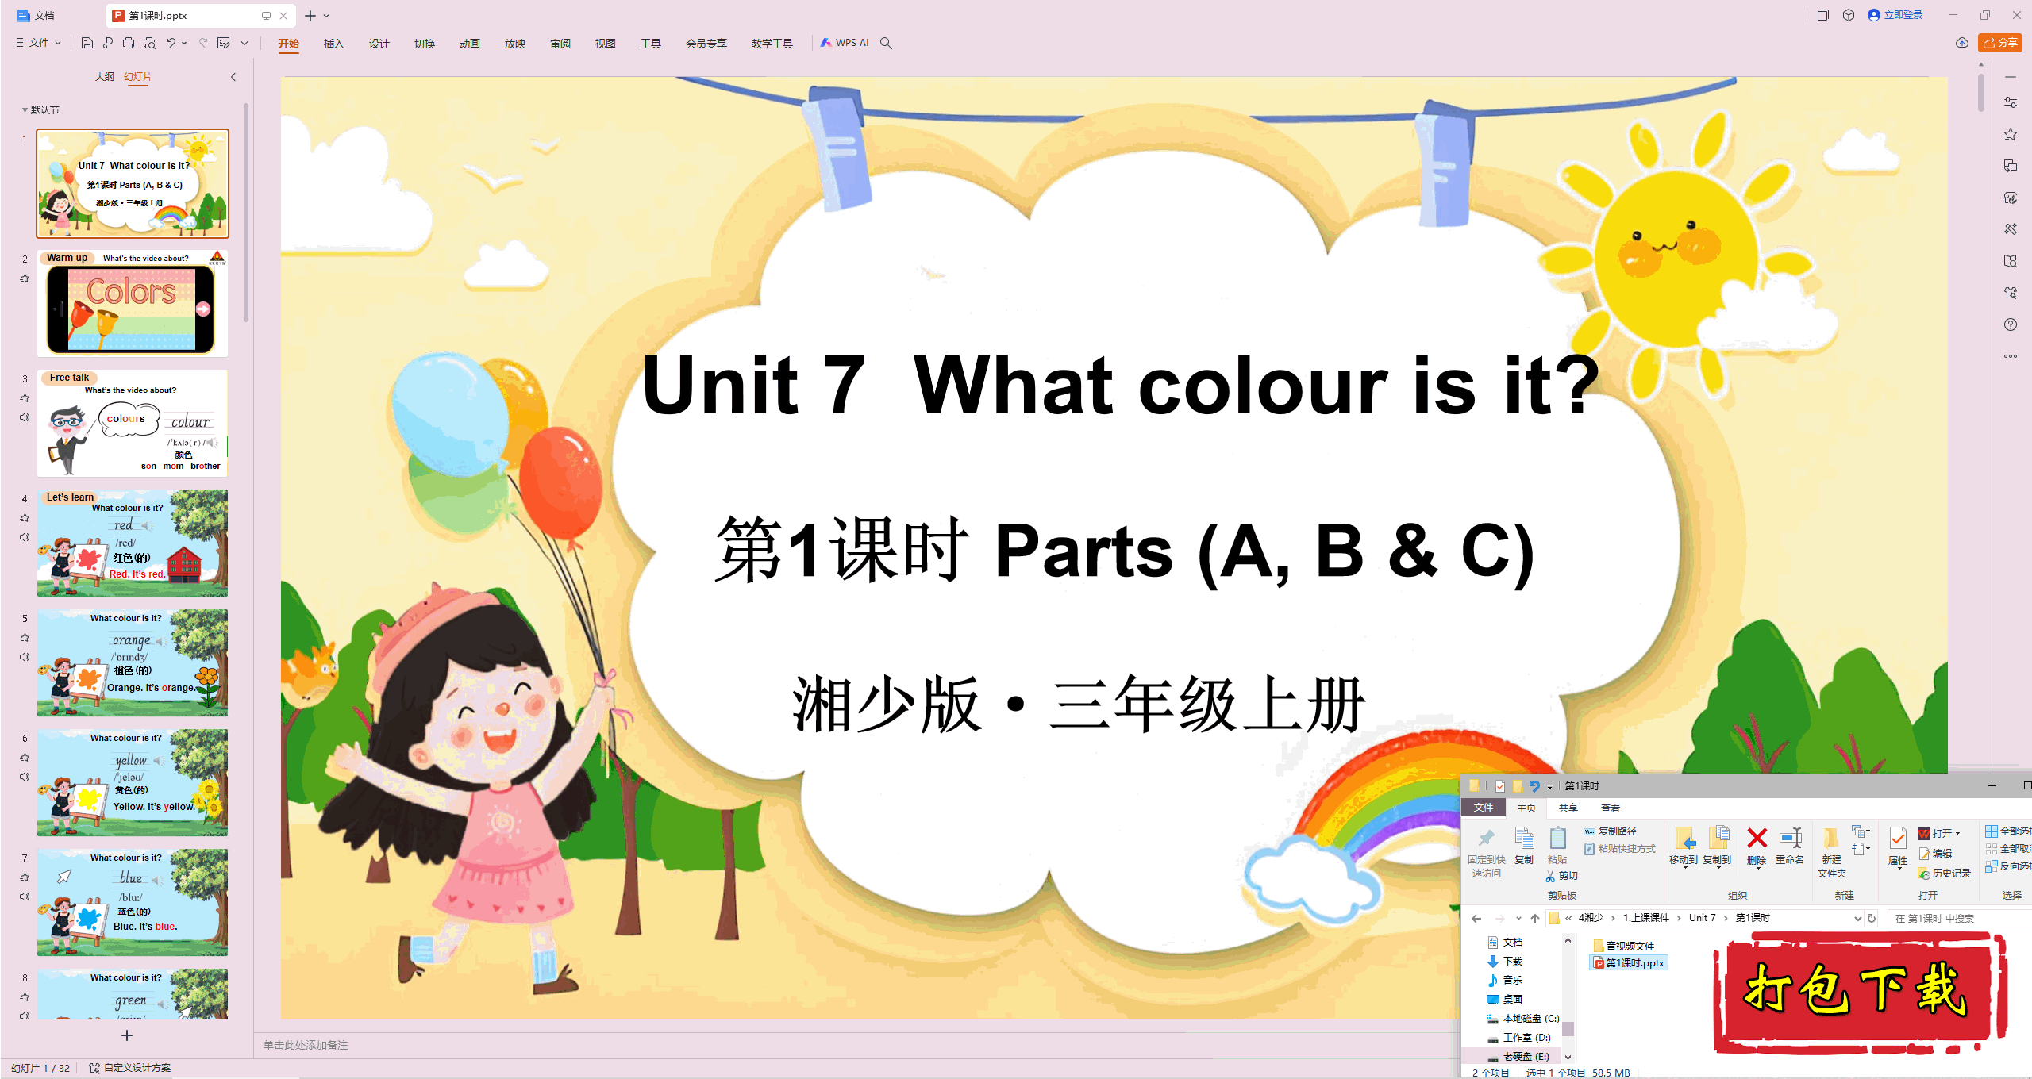Switch to the 共享 tab in Explorer
The height and width of the screenshot is (1079, 2032).
pyautogui.click(x=1568, y=808)
